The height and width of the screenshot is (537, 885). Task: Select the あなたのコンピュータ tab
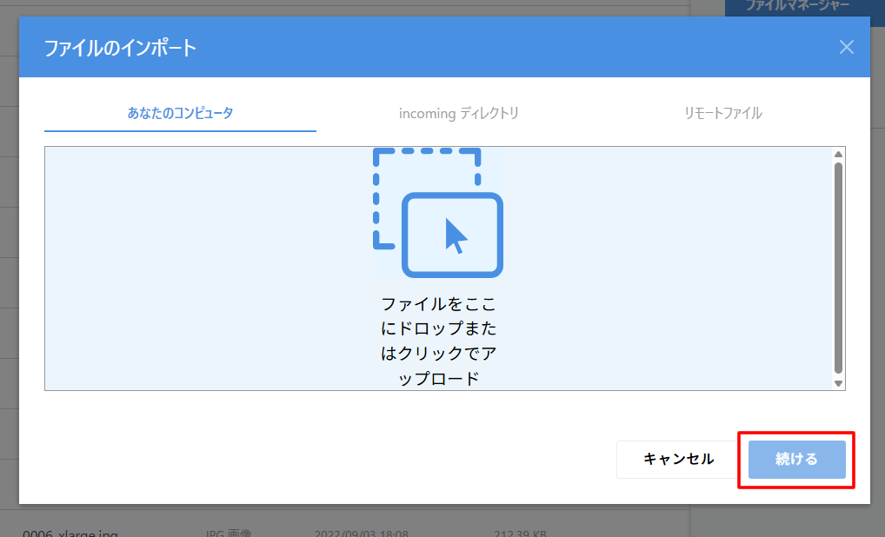tap(180, 113)
